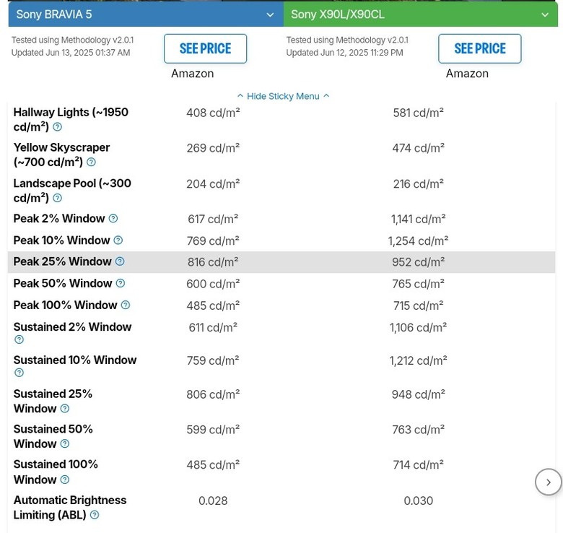
Task: Click the Updated Jun 13, 2025 01:37 AM text
Action: [71, 53]
